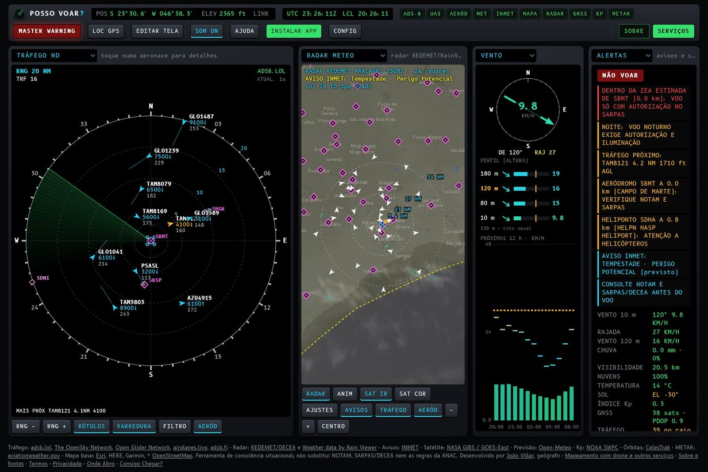Click the SDNI aerodrome diamond marker
The image size is (708, 472).
[x=32, y=282]
